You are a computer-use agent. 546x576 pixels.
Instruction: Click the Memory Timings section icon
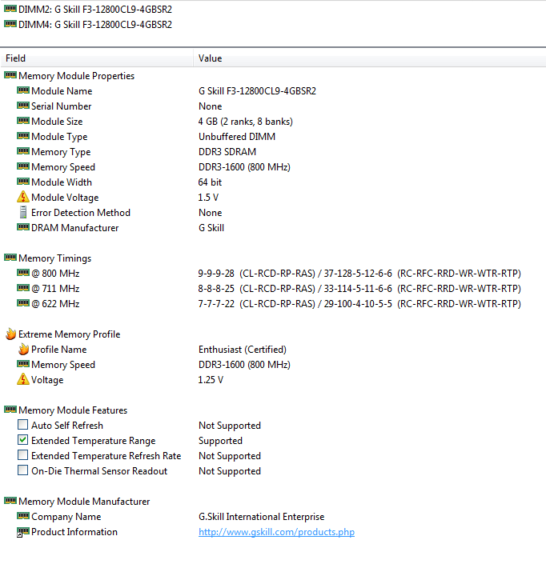tap(10, 258)
